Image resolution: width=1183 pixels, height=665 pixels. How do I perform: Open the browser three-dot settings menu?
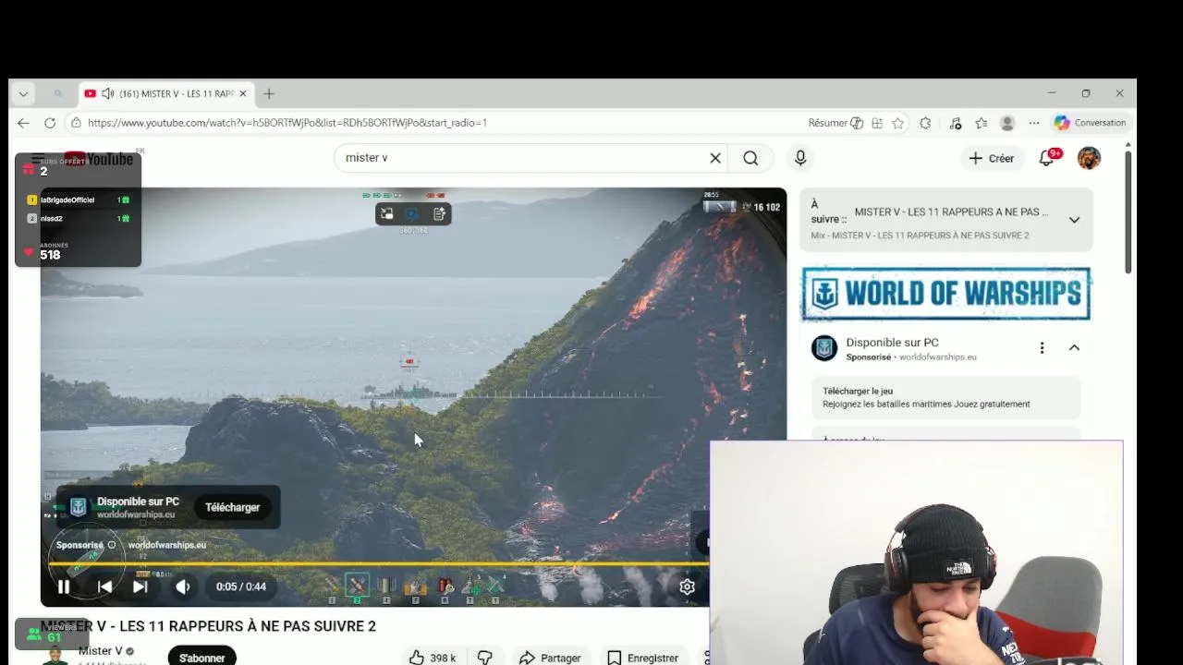[1034, 123]
